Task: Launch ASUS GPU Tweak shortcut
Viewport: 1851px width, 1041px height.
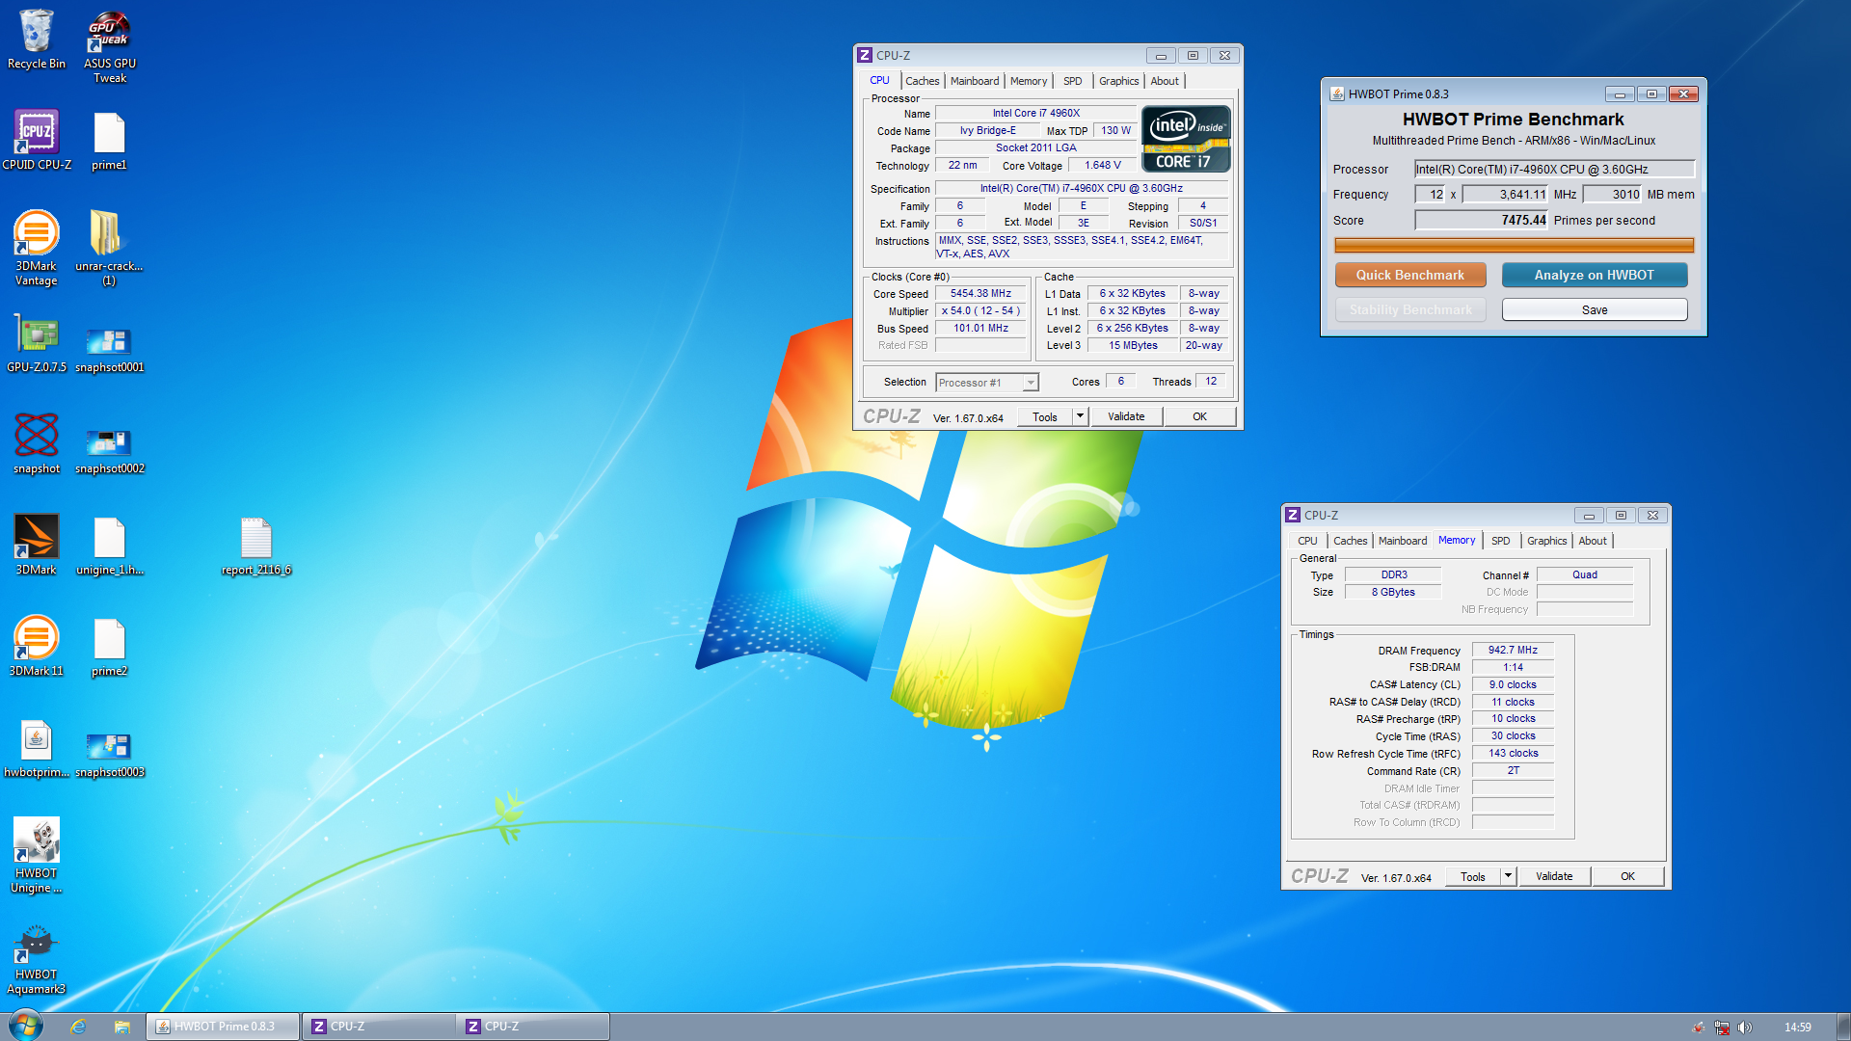Action: pyautogui.click(x=110, y=46)
